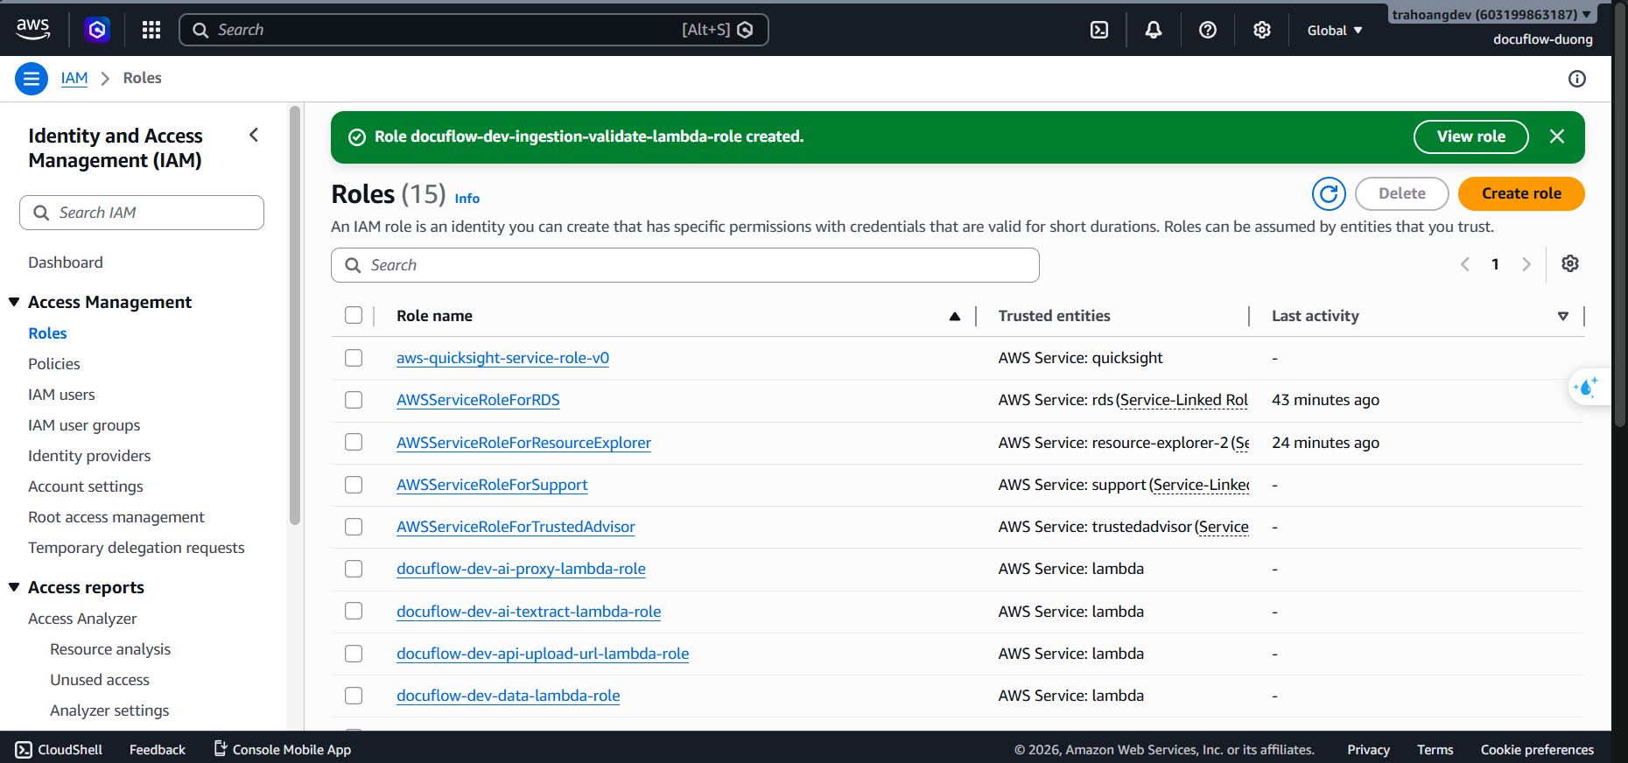Toggle the side navigation hamburger menu
The width and height of the screenshot is (1628, 763).
click(32, 79)
